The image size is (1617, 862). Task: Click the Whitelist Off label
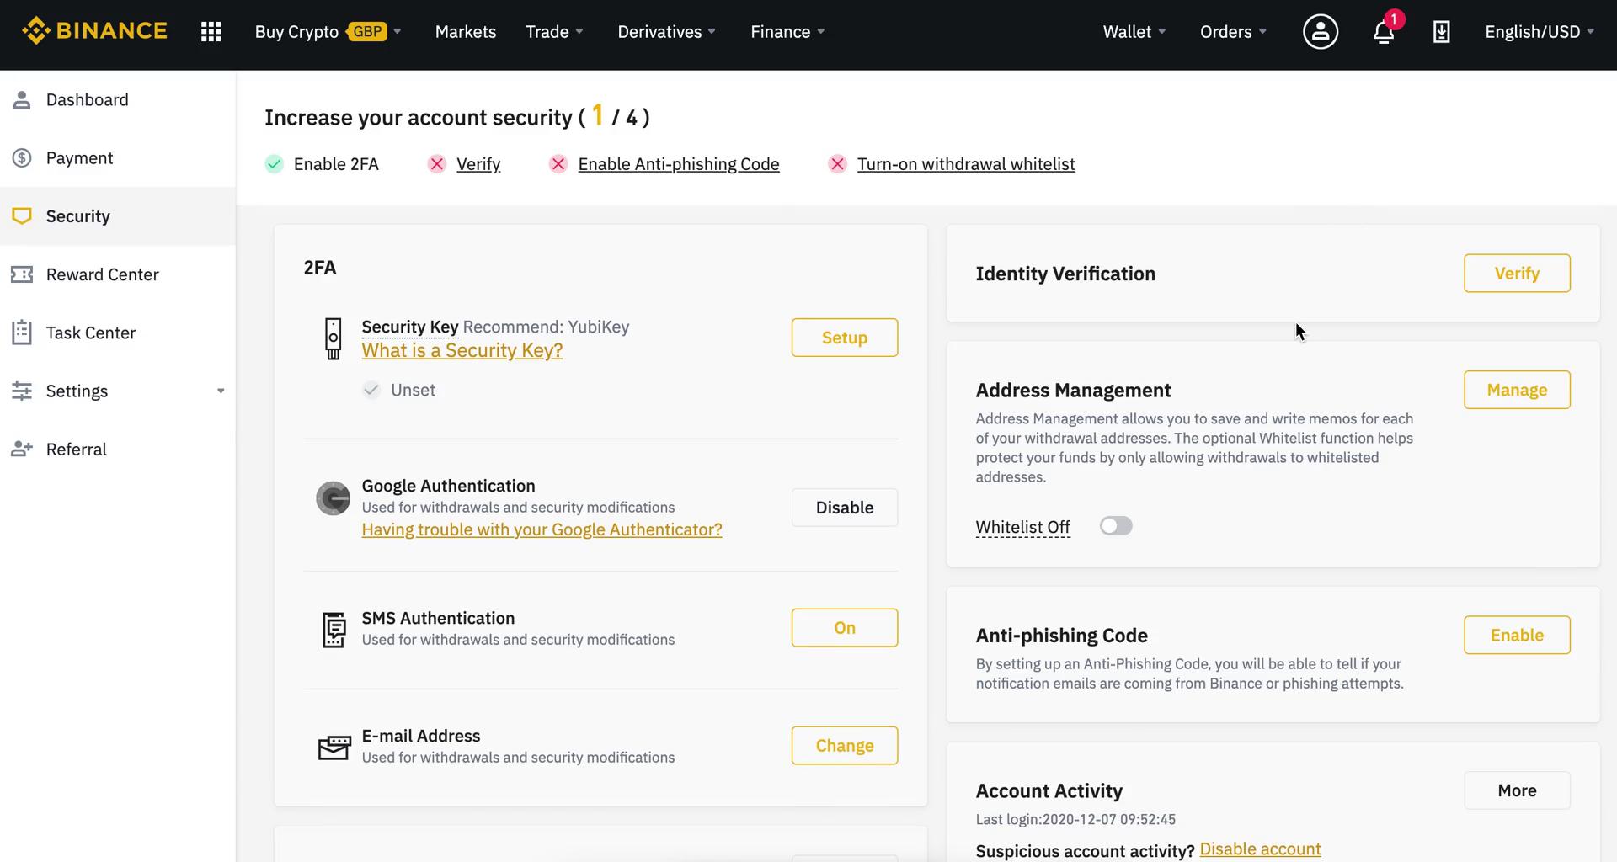pos(1022,527)
